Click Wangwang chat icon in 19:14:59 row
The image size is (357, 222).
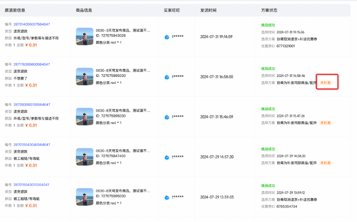click(167, 37)
